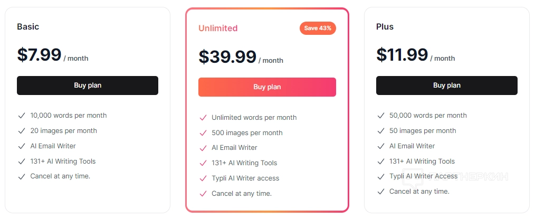The image size is (535, 218).
Task: Click checkmark next to 20 images per month
Action: point(22,131)
